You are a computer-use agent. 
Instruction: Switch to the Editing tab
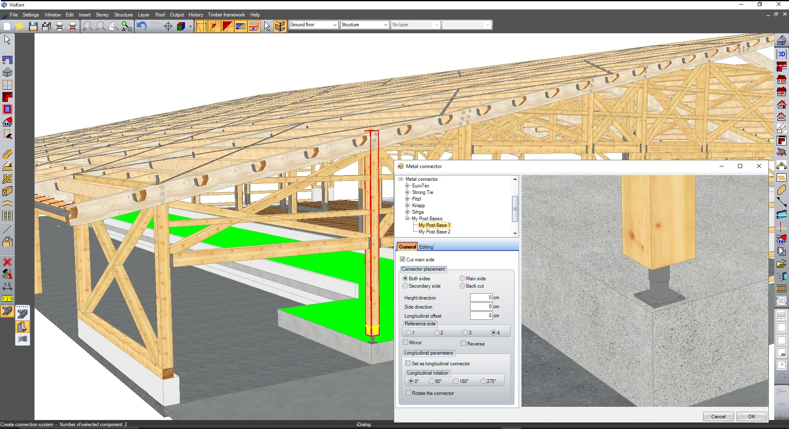(426, 247)
